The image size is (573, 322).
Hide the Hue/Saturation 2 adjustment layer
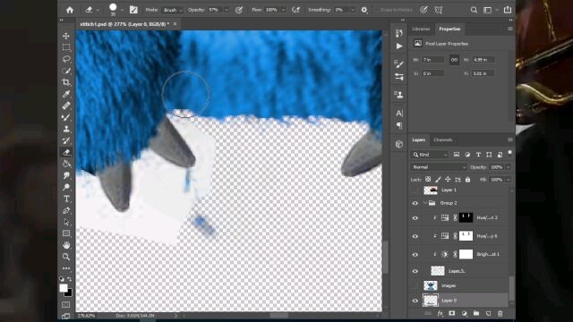[x=415, y=218]
